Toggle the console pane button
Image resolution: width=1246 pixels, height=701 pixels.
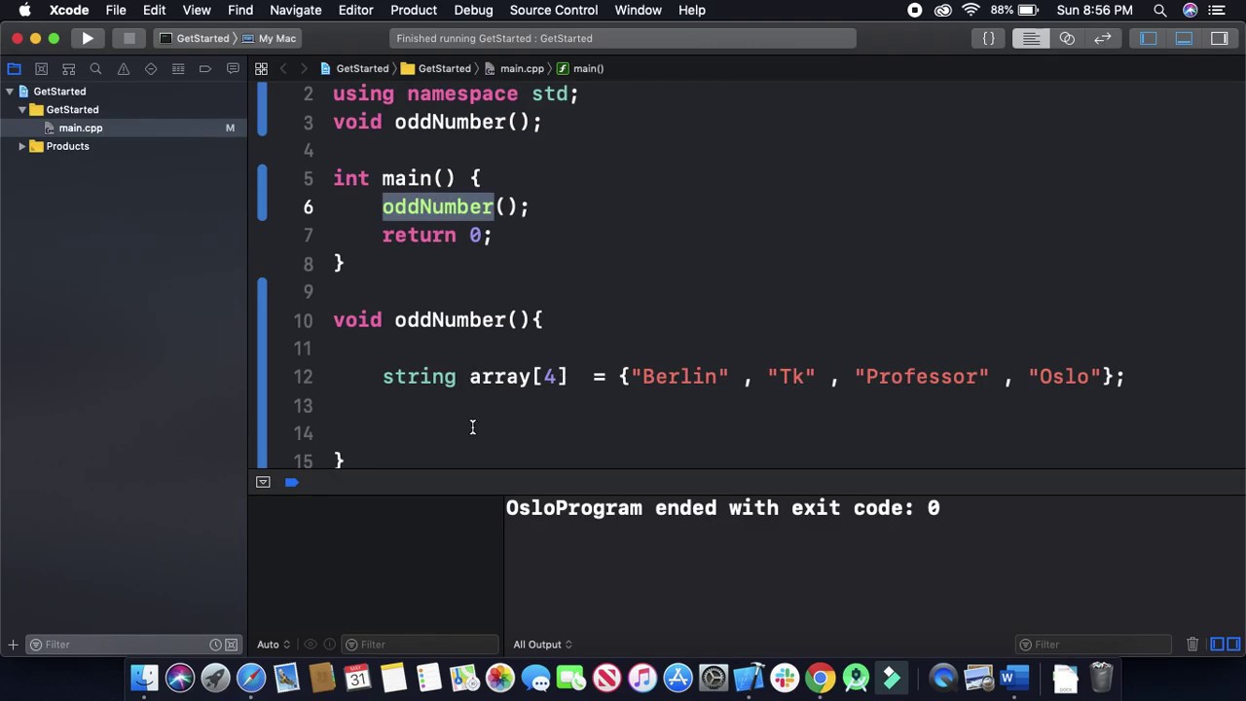pos(1233,644)
